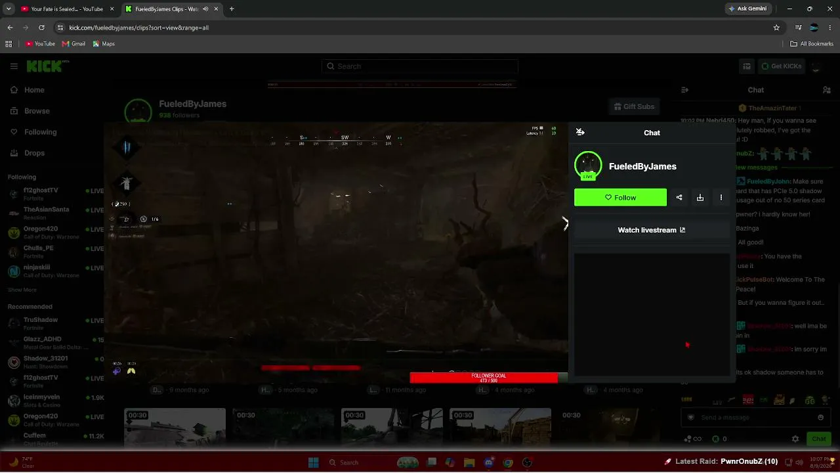The height and width of the screenshot is (473, 840).
Task: Open the tab search dropdown
Action: [9, 9]
